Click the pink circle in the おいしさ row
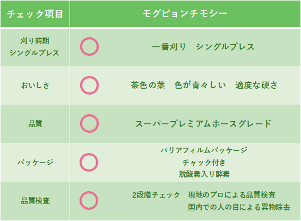The width and height of the screenshot is (301, 221). [x=90, y=85]
